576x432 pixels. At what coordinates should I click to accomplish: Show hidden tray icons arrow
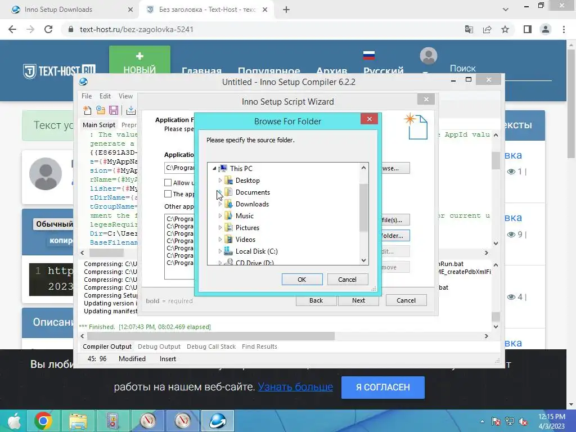pyautogui.click(x=482, y=421)
